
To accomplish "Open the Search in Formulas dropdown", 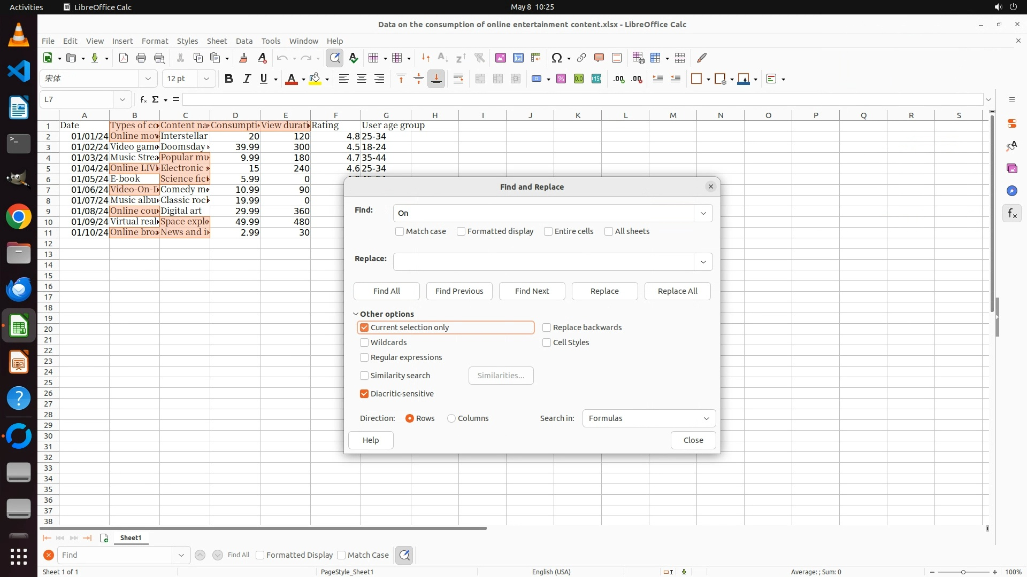I will click(x=649, y=418).
